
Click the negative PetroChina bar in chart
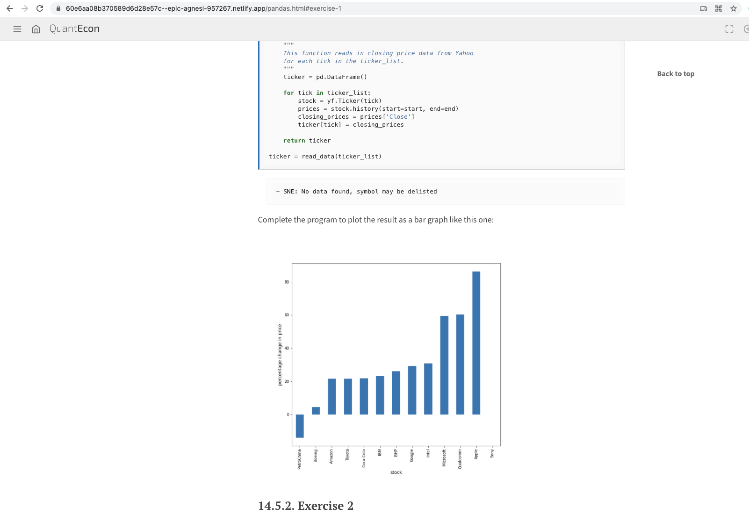coord(300,426)
